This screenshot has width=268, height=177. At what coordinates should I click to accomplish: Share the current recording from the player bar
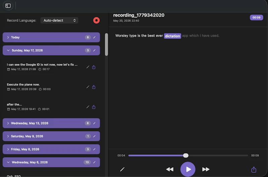(254, 170)
